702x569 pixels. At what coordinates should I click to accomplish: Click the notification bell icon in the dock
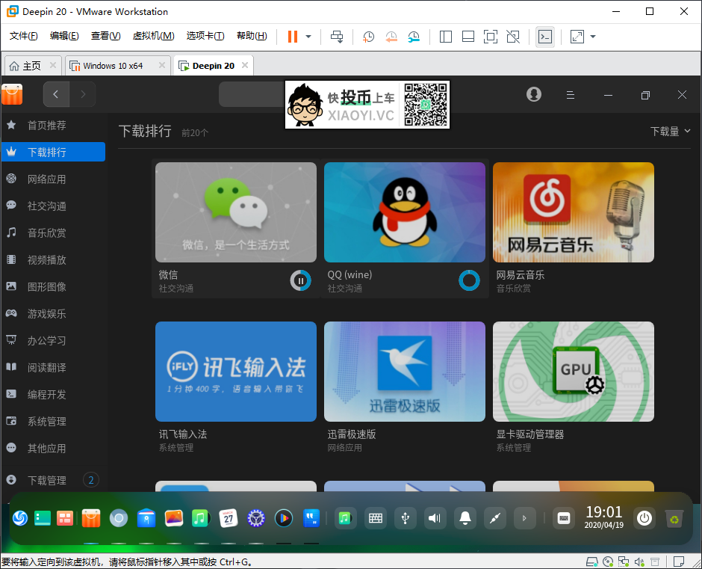[465, 518]
